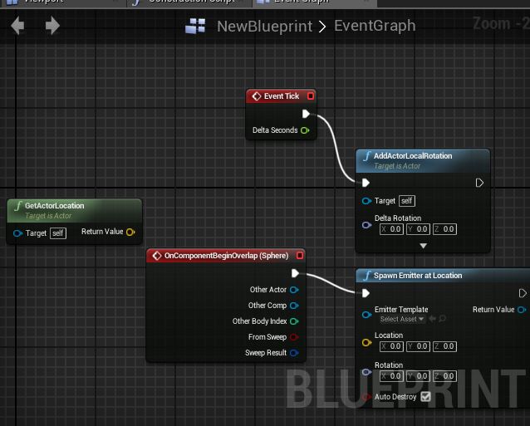Click AddActorLocalRotation execution output pin
Image resolution: width=530 pixels, height=426 pixels.
click(x=479, y=183)
